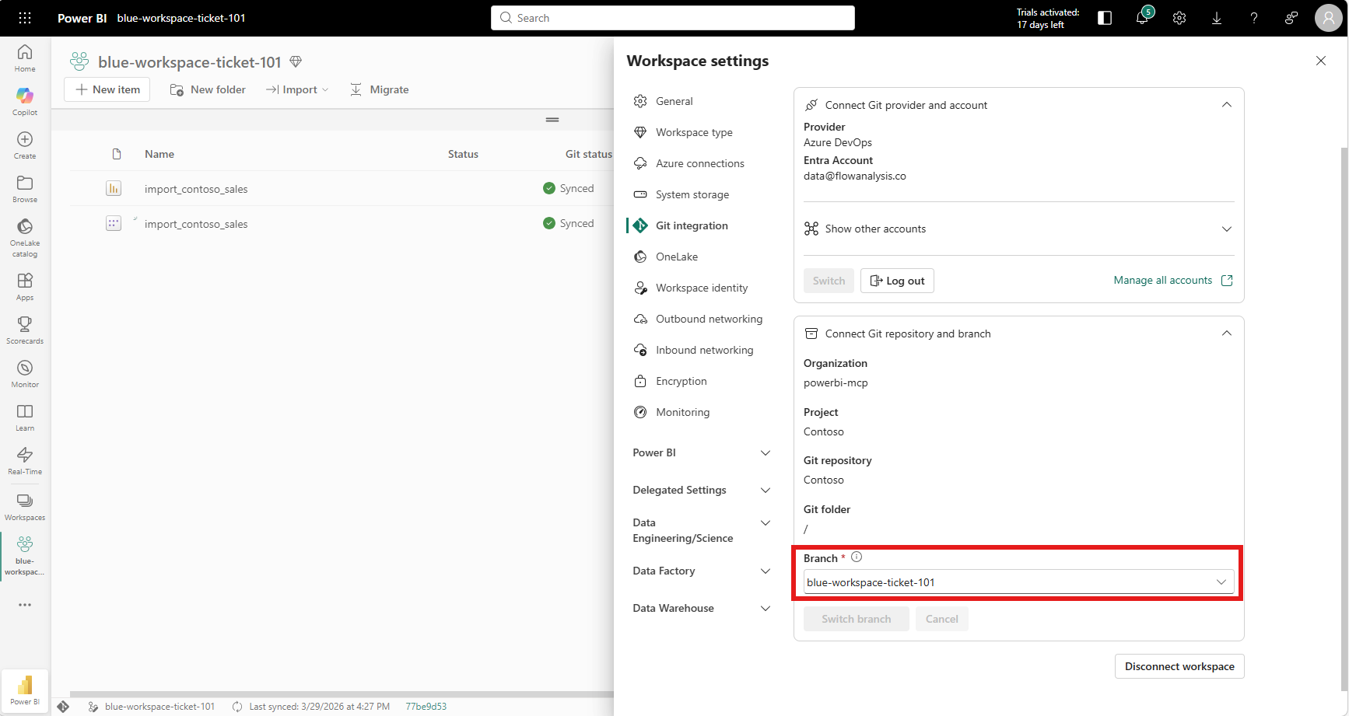
Task: Click the Disconnect workspace button
Action: (1179, 666)
